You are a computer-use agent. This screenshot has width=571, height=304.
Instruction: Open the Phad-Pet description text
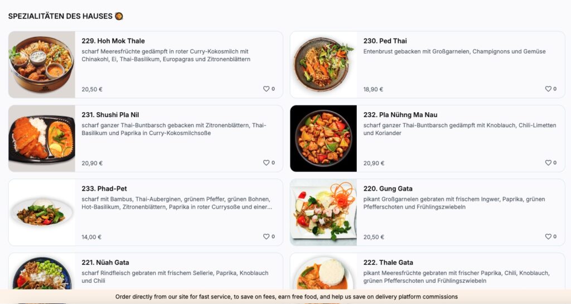177,203
